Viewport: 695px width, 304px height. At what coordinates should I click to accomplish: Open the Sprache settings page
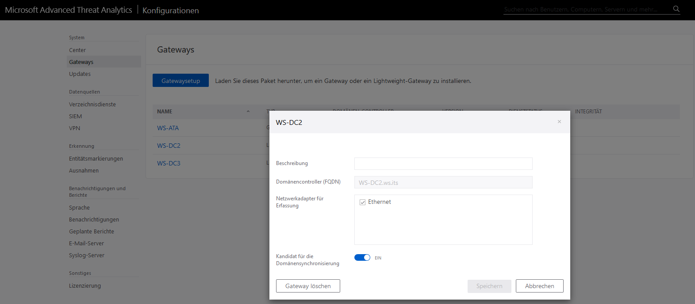click(x=79, y=208)
